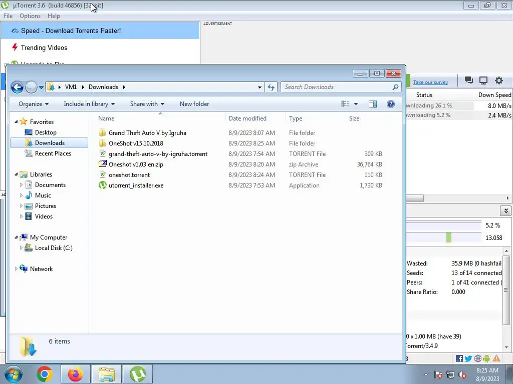Click the Take our survey link
Image resolution: width=513 pixels, height=384 pixels.
pos(430,82)
